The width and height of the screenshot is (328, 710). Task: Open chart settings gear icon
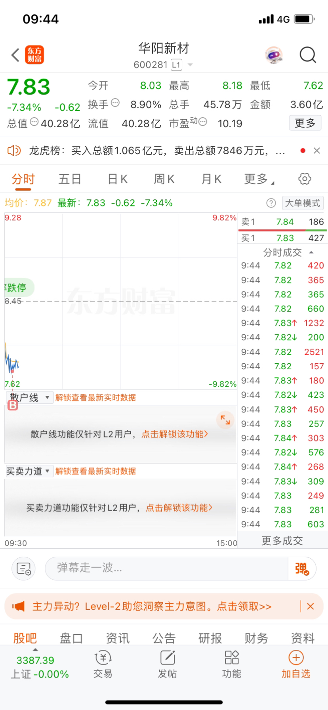(304, 179)
